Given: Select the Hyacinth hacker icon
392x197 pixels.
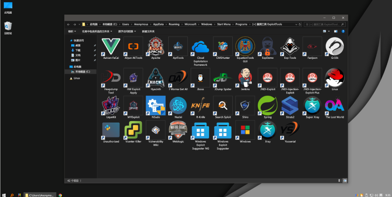Looking at the screenshot, I should pos(156,78).
